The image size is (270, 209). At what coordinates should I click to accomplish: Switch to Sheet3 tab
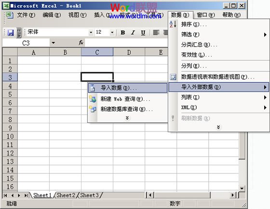89,195
